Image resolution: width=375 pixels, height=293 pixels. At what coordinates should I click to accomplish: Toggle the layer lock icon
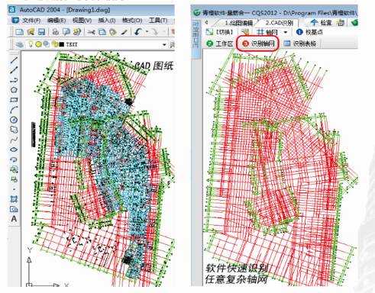click(54, 44)
